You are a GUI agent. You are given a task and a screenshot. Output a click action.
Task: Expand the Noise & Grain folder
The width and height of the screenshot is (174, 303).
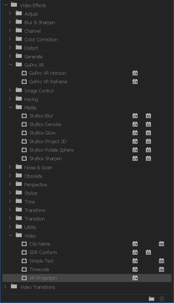click(x=10, y=167)
